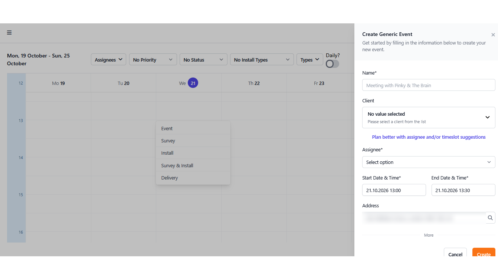The width and height of the screenshot is (498, 280).
Task: Open the No Priority dropdown
Action: click(x=153, y=60)
